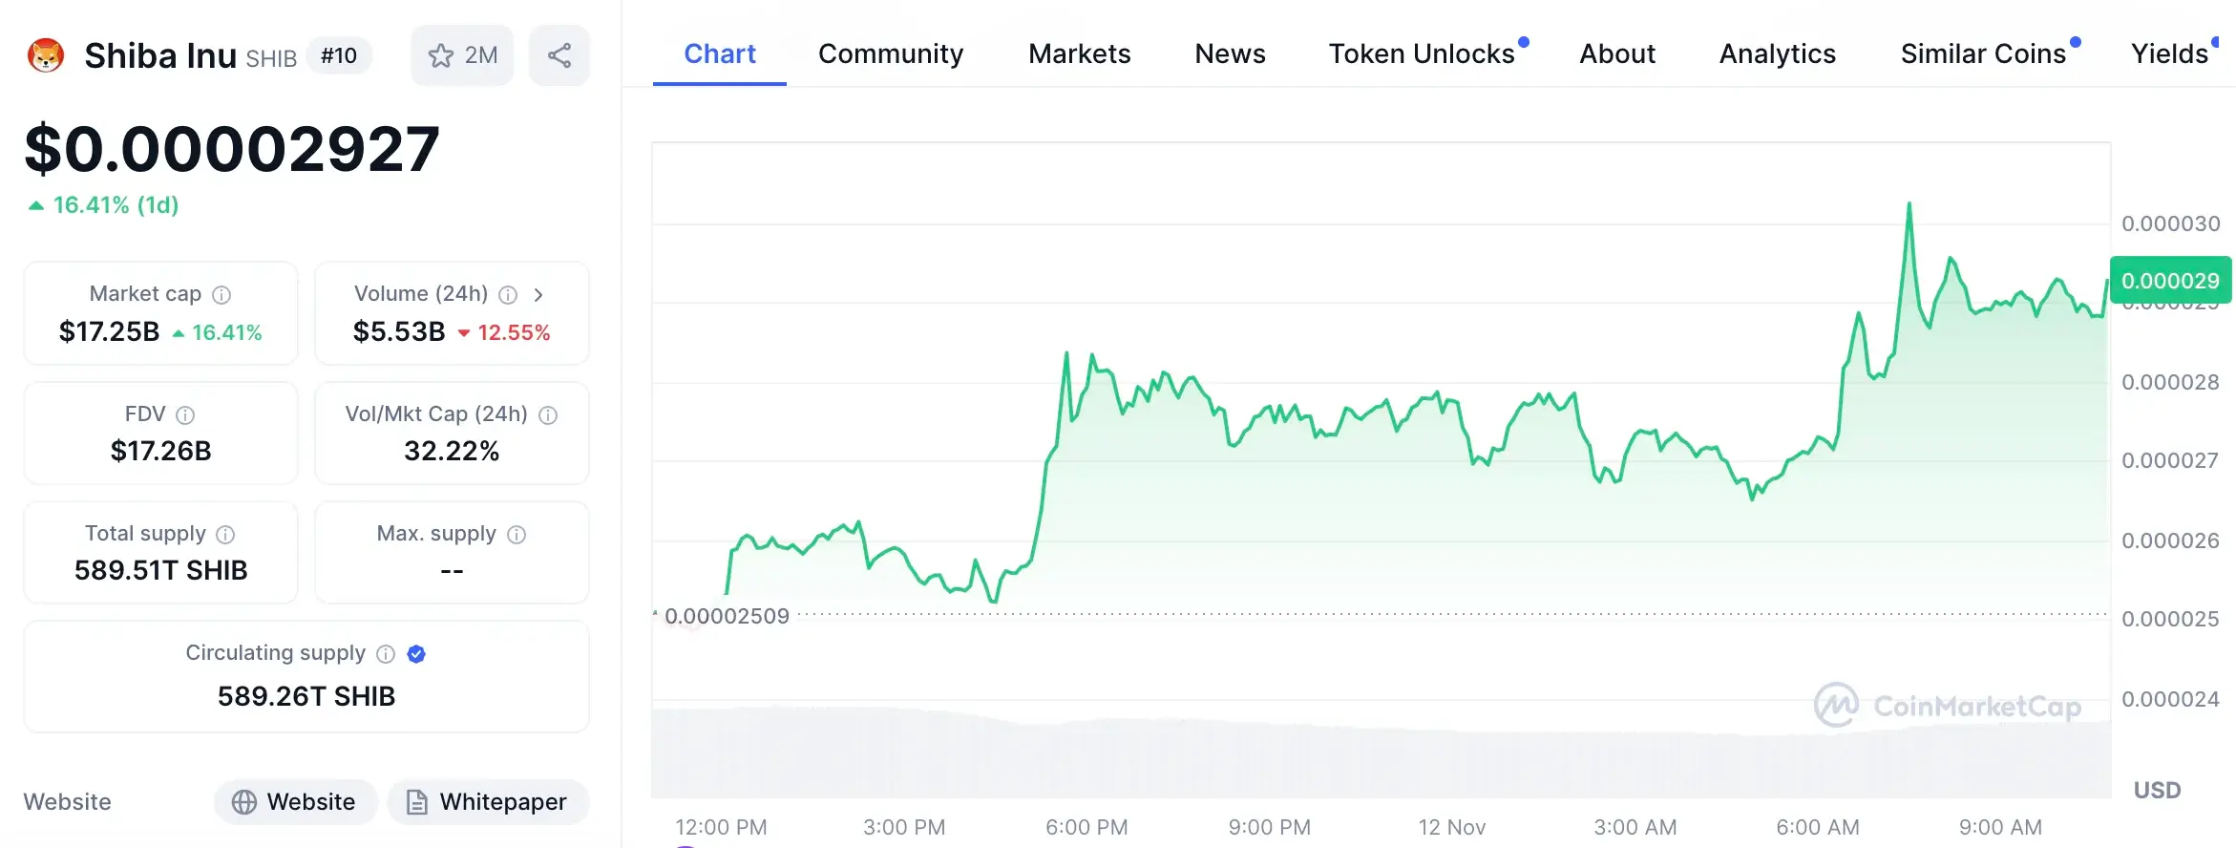Click the $0.00002927 price text
The height and width of the screenshot is (848, 2236).
(x=232, y=150)
